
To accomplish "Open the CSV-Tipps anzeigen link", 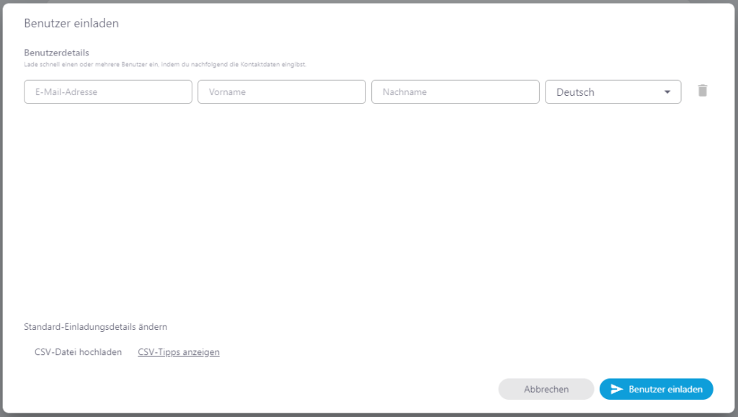I will coord(179,351).
